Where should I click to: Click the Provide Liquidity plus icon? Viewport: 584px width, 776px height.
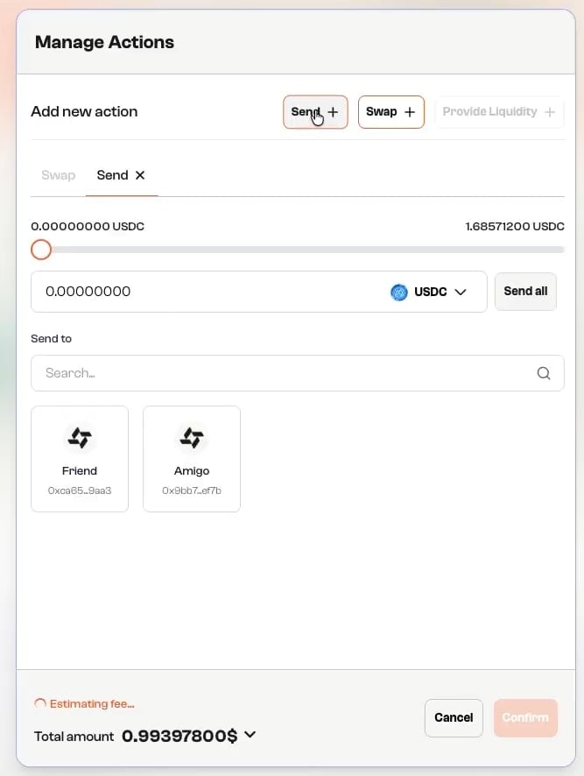coord(549,112)
